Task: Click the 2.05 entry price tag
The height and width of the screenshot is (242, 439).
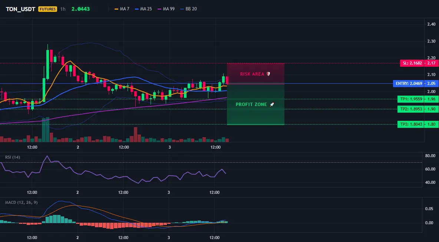Action: tap(432, 83)
